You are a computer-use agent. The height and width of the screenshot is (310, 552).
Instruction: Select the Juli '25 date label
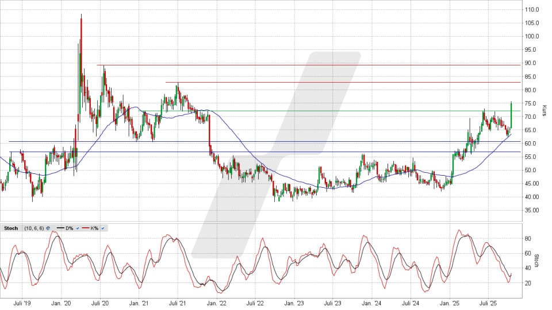(x=488, y=303)
